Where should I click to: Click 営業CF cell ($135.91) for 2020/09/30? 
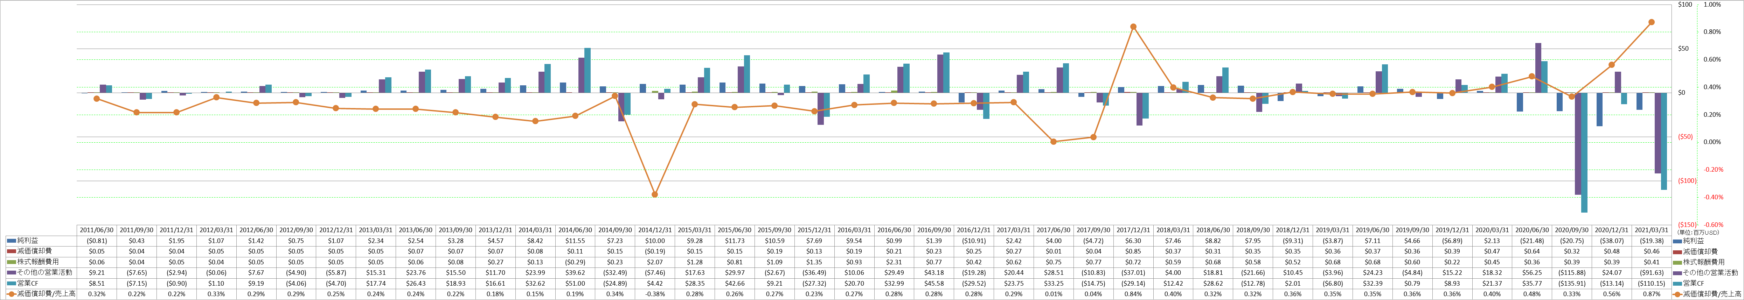coord(1572,284)
